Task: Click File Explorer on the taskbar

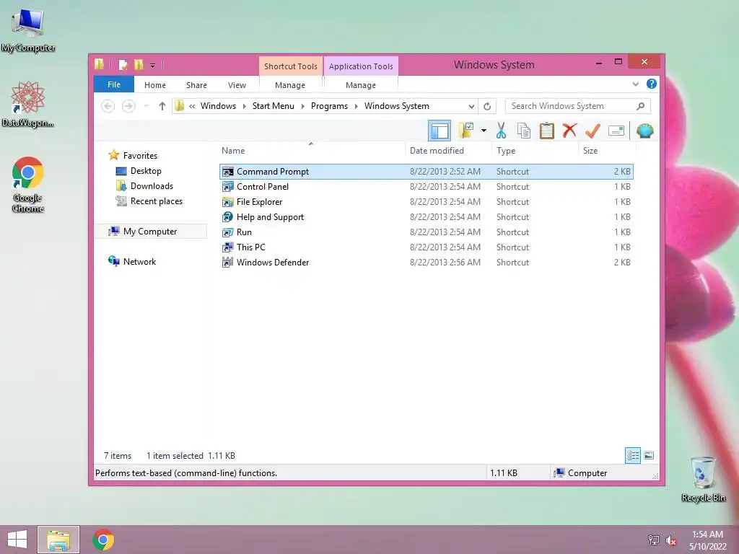Action: tap(58, 540)
